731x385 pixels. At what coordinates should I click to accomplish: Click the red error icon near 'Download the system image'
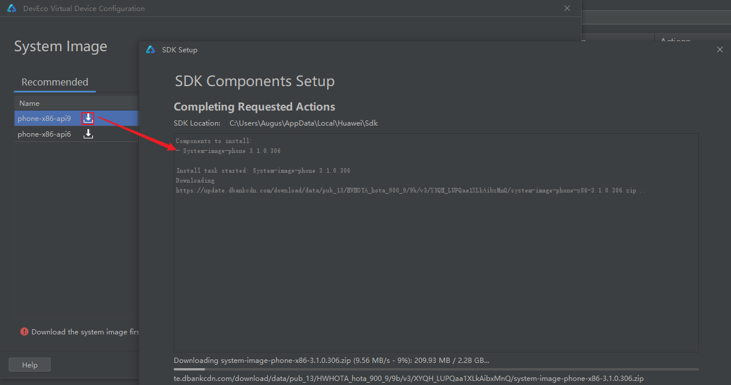(24, 331)
